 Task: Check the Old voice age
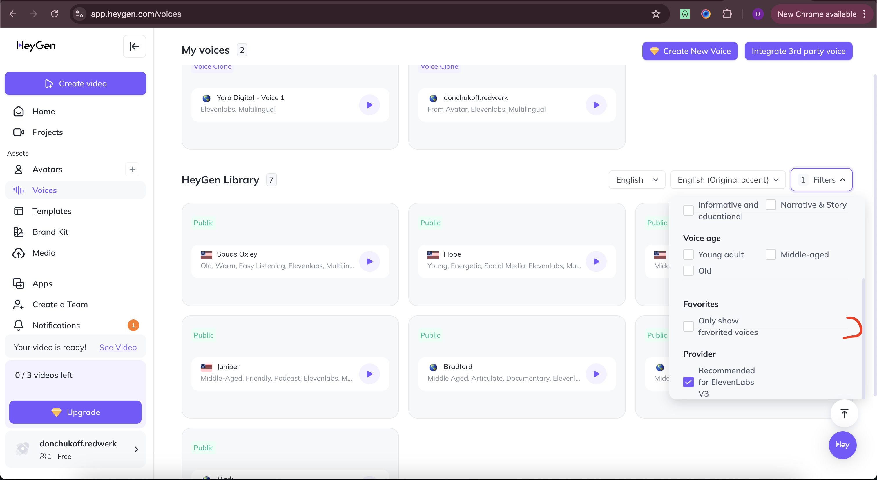[x=688, y=271]
